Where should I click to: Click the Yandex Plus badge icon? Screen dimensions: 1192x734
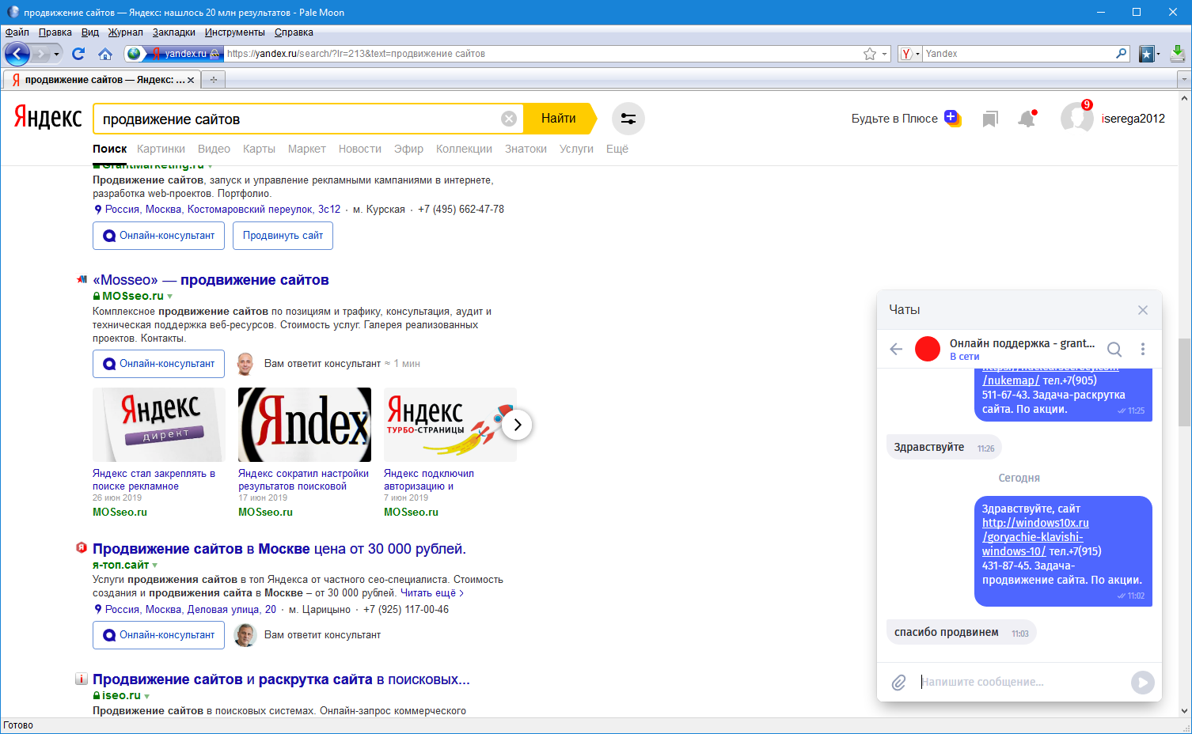953,119
